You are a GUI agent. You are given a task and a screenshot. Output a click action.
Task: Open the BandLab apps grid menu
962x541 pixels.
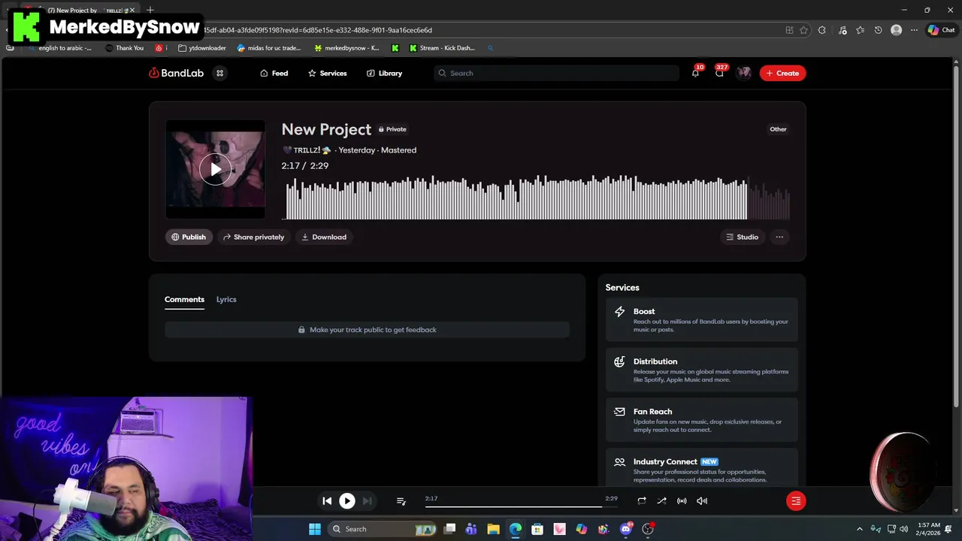220,73
